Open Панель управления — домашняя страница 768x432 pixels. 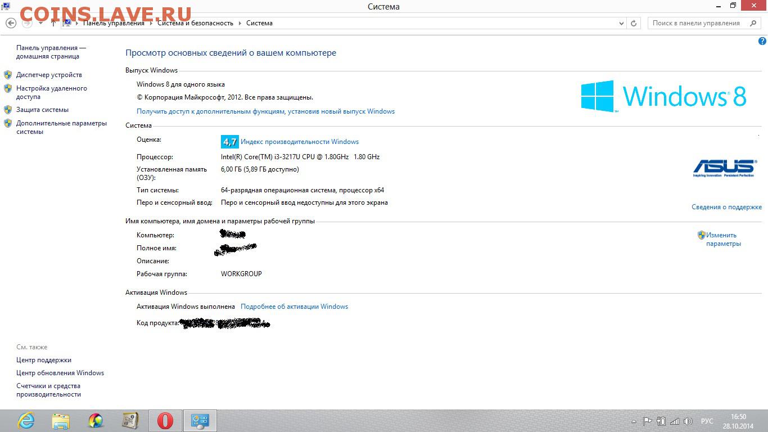click(51, 52)
